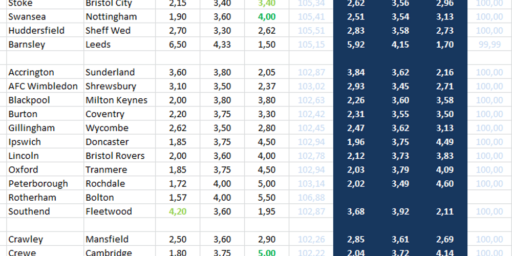Click 4,60 in the Peterborough row
Image resolution: width=512 pixels, height=256 pixels.
(445, 183)
